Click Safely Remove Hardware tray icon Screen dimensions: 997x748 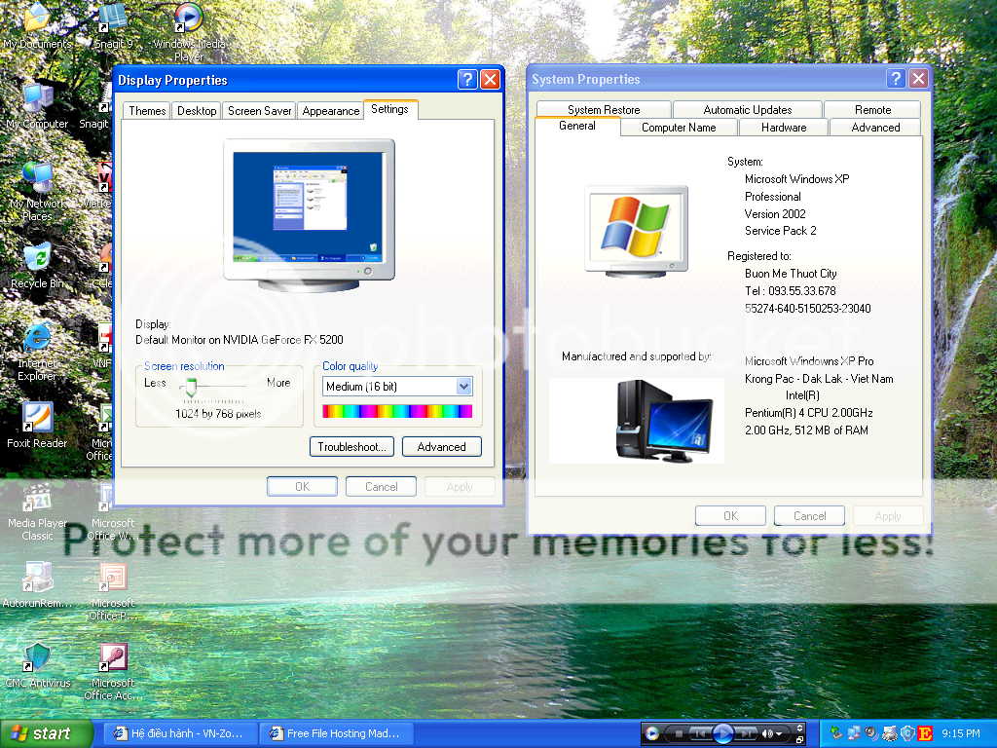834,733
